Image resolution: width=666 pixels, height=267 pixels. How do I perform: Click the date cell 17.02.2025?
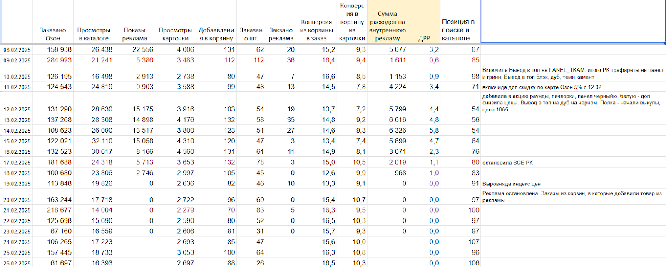click(x=17, y=163)
